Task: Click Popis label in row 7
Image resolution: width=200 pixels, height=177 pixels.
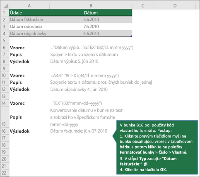Action: point(16,55)
